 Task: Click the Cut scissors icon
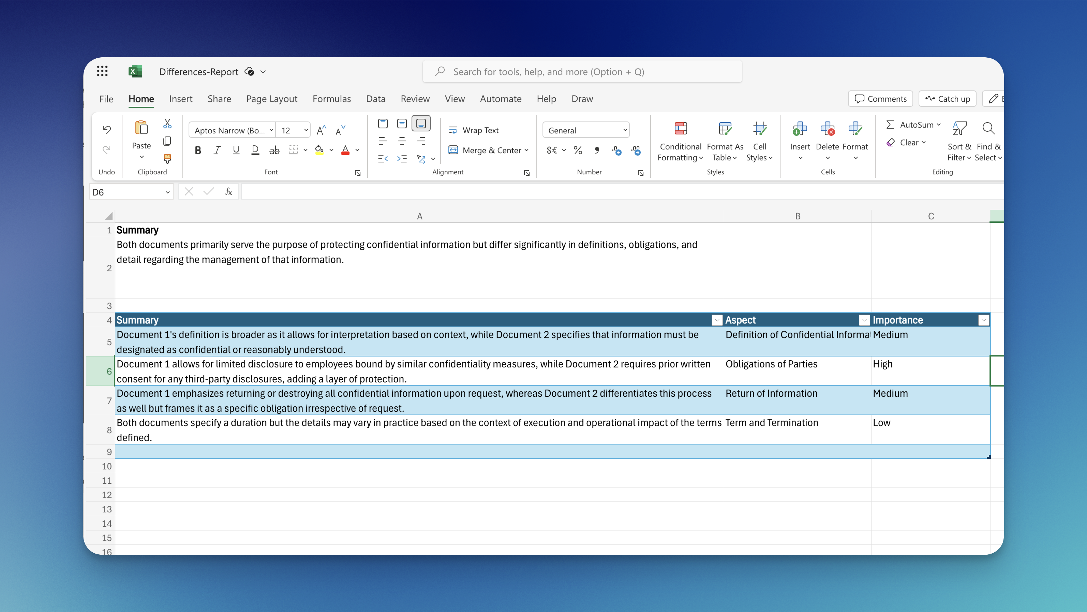167,124
